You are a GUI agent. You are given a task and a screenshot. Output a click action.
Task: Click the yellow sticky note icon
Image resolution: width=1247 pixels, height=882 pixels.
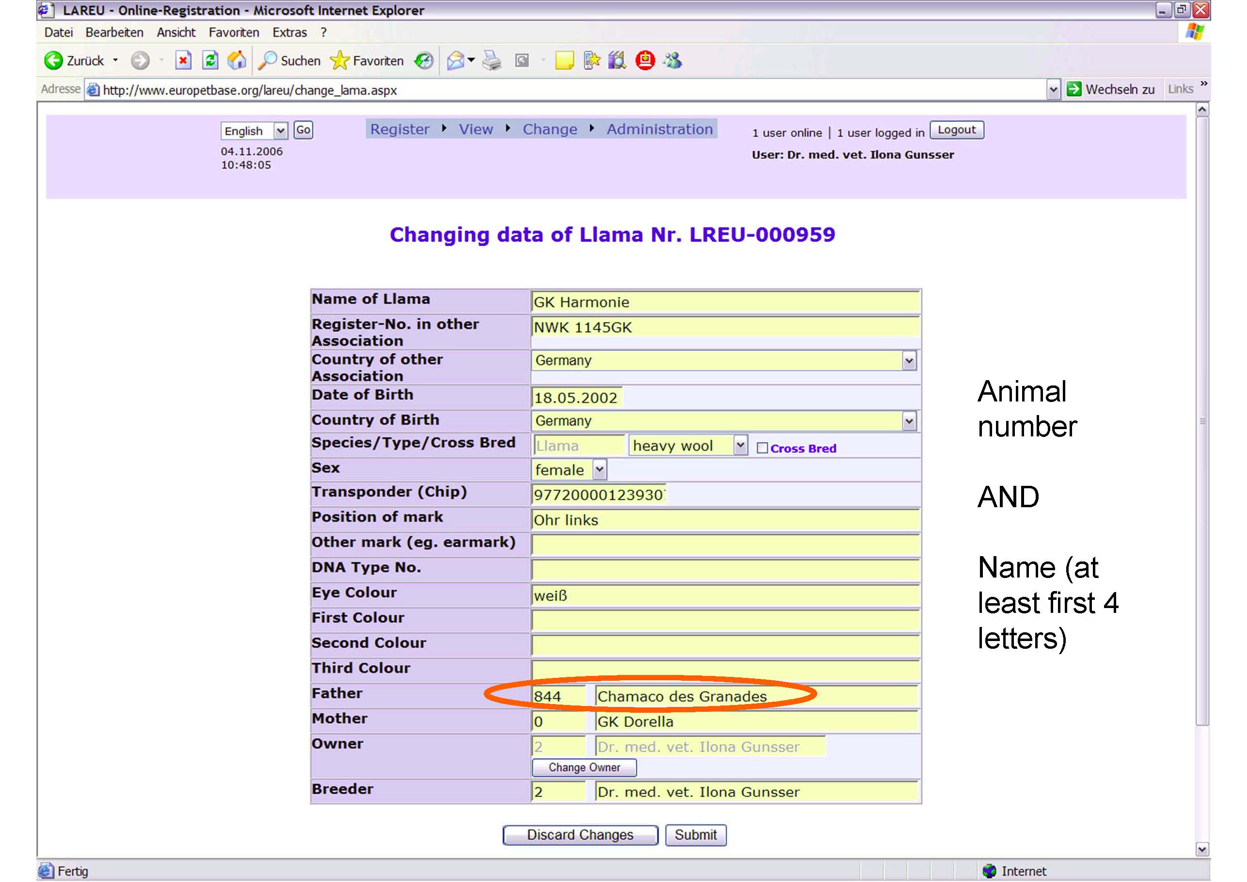coord(564,60)
